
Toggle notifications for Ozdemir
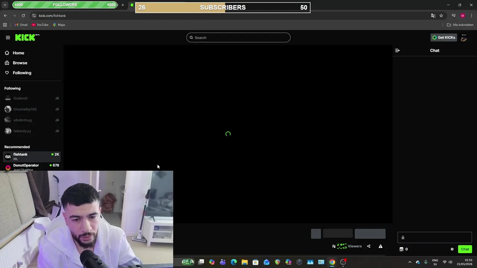[x=57, y=98]
